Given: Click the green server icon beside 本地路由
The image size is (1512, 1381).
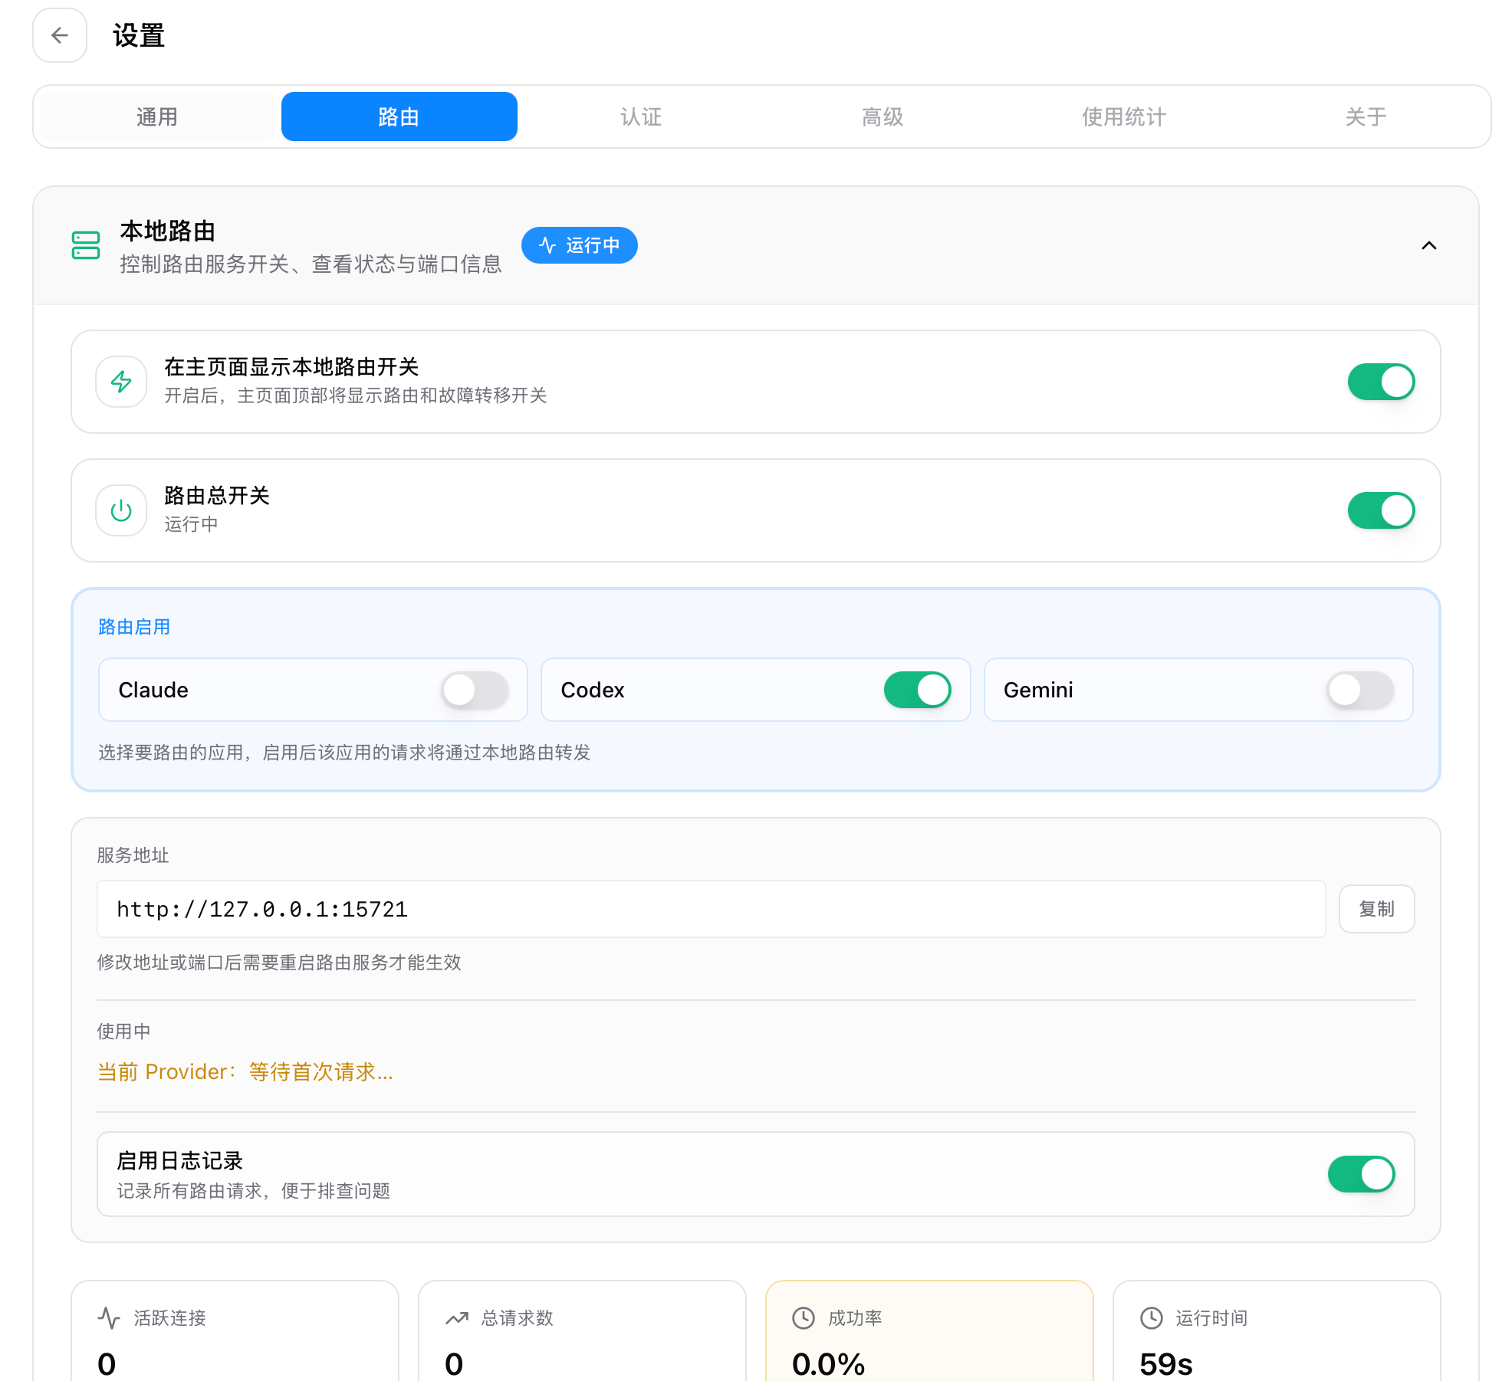Looking at the screenshot, I should 86,245.
